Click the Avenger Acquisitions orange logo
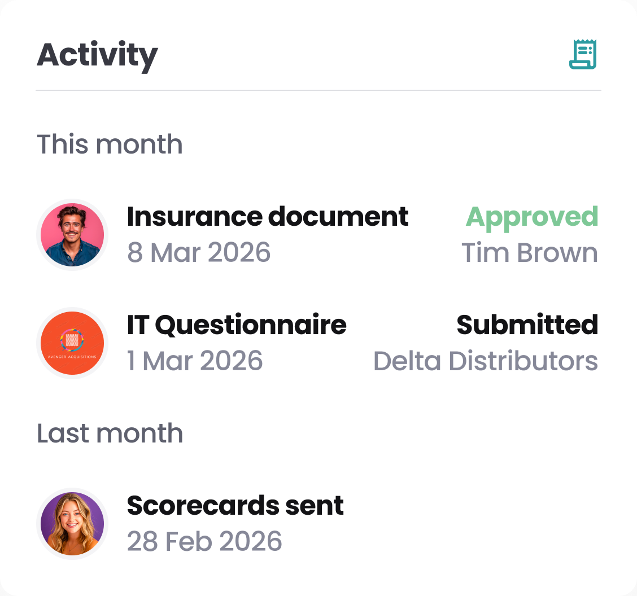 click(x=72, y=343)
